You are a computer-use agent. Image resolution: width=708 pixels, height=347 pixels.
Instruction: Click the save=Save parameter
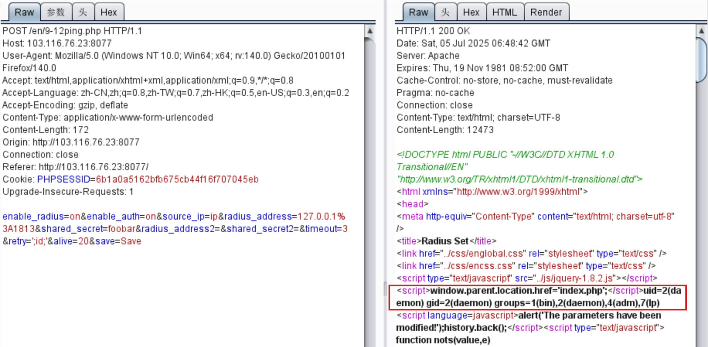coord(118,241)
